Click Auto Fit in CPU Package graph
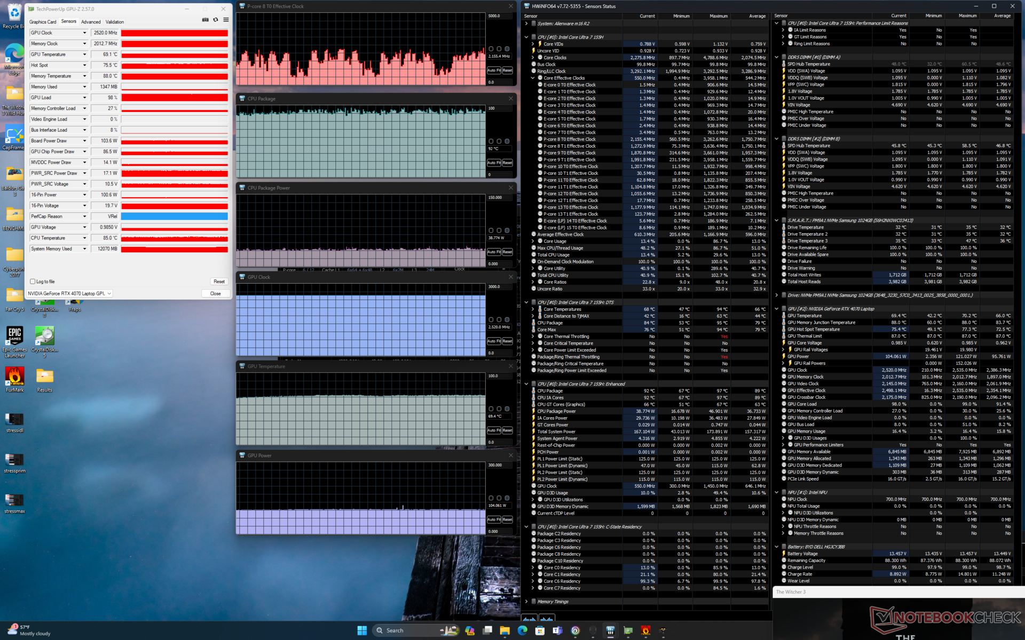Image resolution: width=1025 pixels, height=640 pixels. 493,163
